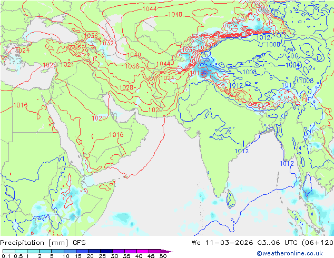Click the 'Precipitation [mm] GFS' title text
Image resolution: width=334 pixels, height=258 pixels.
[43, 243]
